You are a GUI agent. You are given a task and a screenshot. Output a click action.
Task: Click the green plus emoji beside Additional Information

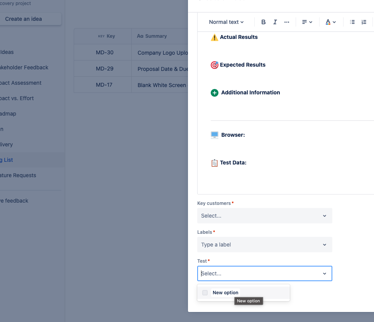215,93
